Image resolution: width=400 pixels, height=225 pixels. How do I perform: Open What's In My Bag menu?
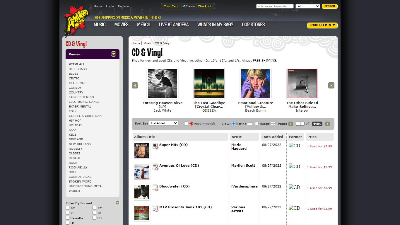pyautogui.click(x=215, y=25)
